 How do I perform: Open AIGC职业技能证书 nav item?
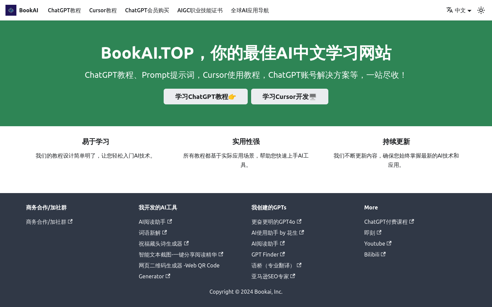(x=200, y=10)
